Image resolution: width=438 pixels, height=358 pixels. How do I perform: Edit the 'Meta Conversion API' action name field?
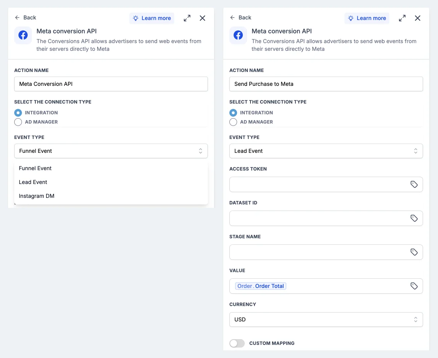click(111, 84)
